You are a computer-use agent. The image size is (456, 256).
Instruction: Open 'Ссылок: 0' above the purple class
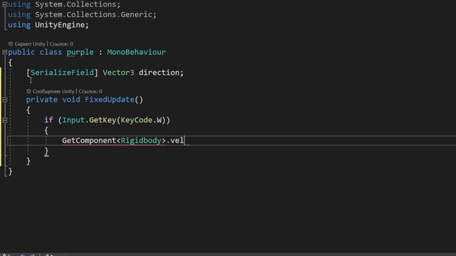point(61,44)
